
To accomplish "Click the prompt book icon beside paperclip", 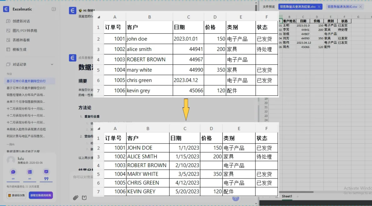I will [x=84, y=198].
